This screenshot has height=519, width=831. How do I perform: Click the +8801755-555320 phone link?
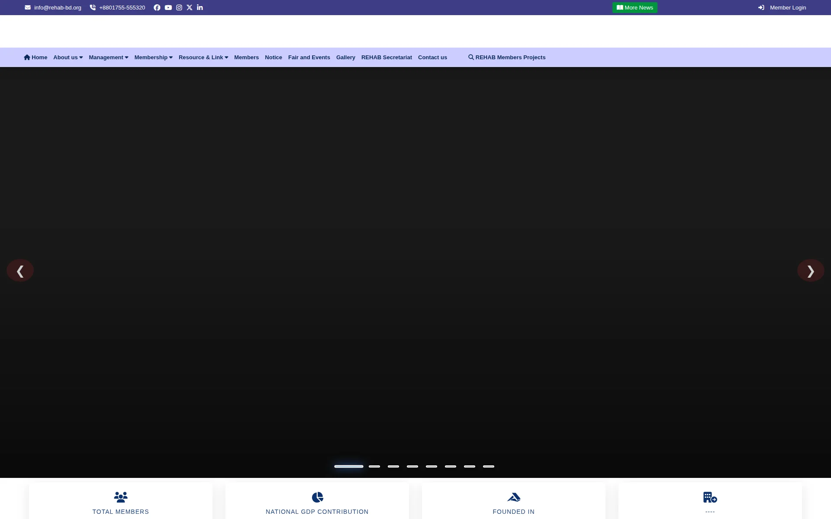122,7
